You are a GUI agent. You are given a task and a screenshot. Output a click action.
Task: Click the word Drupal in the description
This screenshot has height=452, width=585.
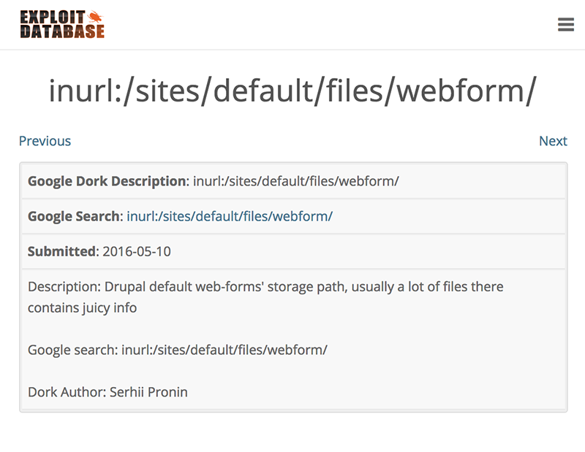click(x=126, y=286)
